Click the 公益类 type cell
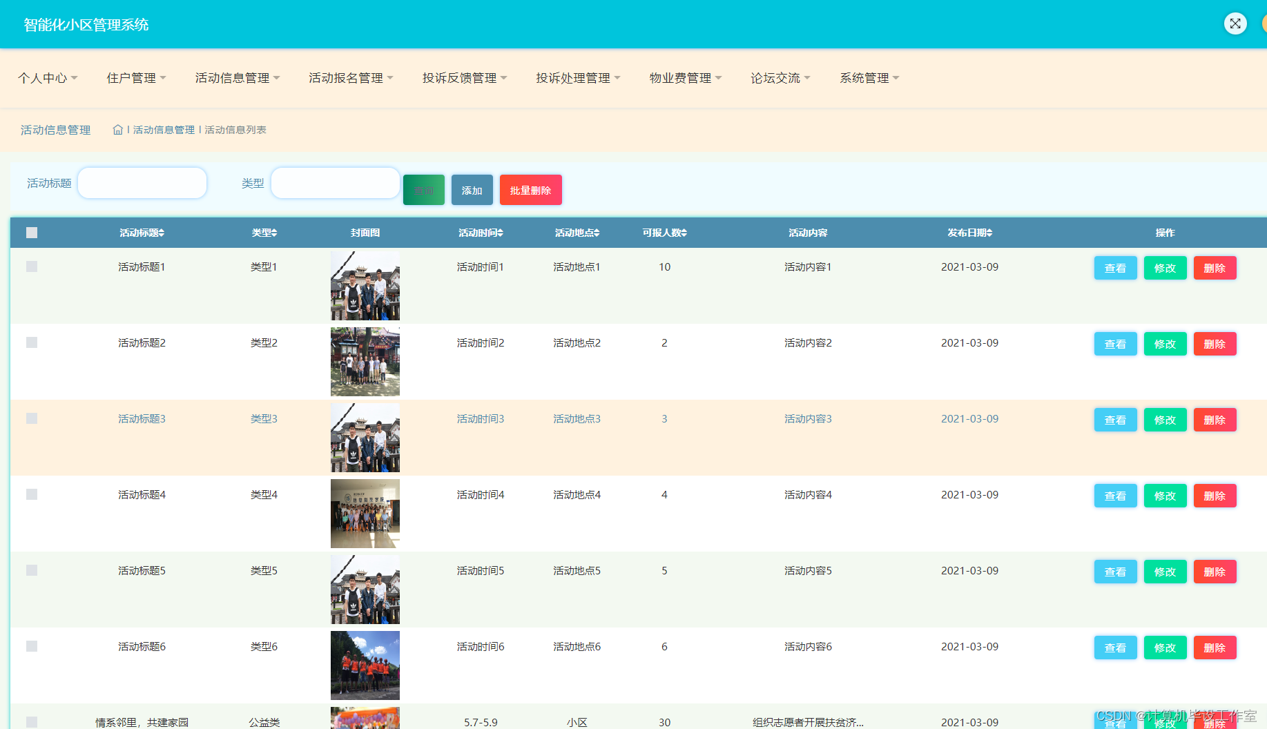Screen dimensions: 1267x729 pyautogui.click(x=264, y=722)
